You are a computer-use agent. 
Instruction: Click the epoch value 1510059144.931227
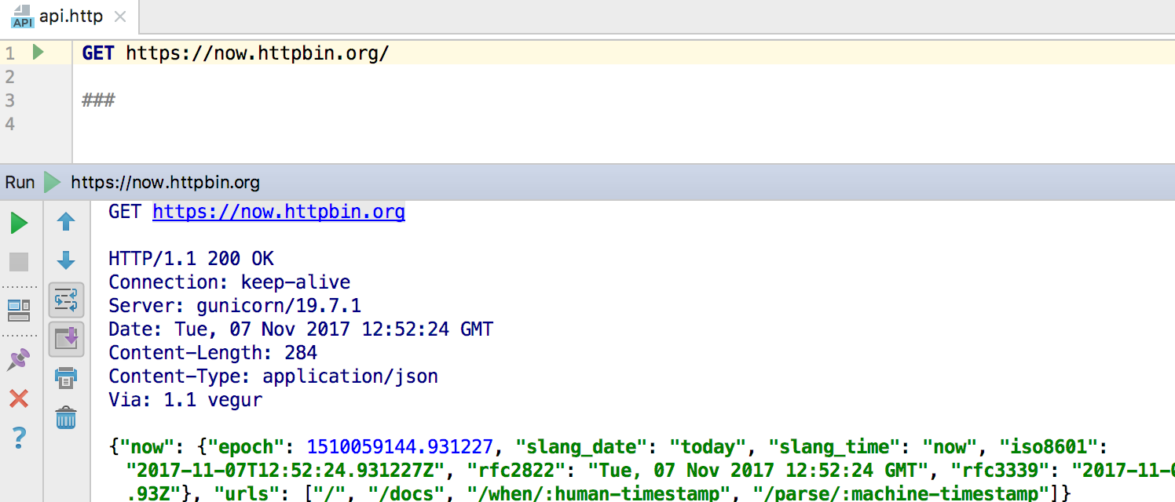coord(400,447)
